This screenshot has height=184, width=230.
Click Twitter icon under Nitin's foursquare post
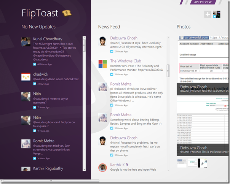(x=35, y=131)
